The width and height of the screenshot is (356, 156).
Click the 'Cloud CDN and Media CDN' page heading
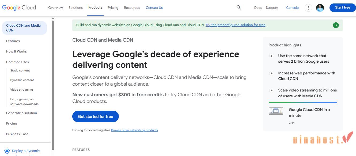tap(103, 40)
